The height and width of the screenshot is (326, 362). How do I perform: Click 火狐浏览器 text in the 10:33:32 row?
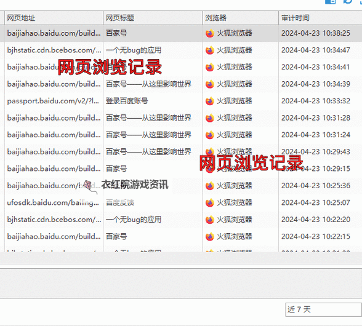235,101
